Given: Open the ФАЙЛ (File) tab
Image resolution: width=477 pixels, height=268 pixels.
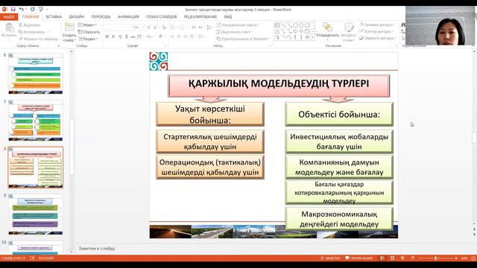Looking at the screenshot, I should [9, 16].
